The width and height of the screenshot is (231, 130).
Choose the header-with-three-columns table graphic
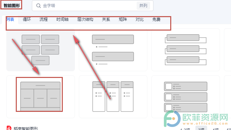coord(41,97)
